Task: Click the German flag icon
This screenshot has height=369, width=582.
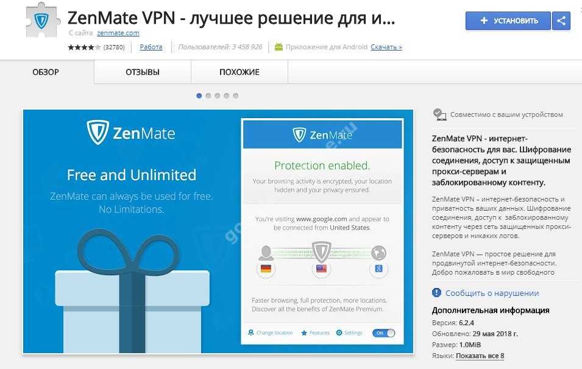Action: click(266, 269)
